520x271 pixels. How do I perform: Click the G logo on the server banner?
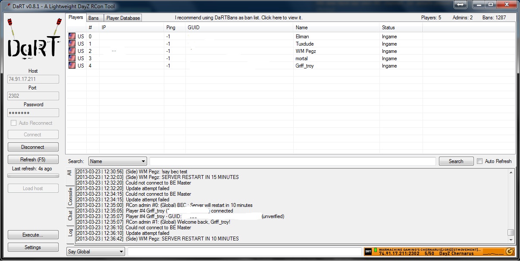[510, 252]
